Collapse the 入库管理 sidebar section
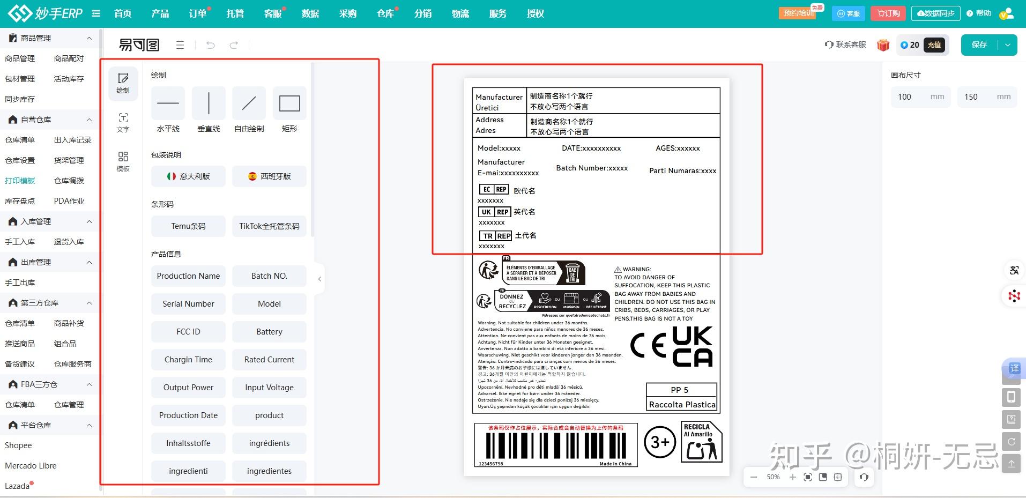Screen dimensions: 1026x498 [x=89, y=221]
